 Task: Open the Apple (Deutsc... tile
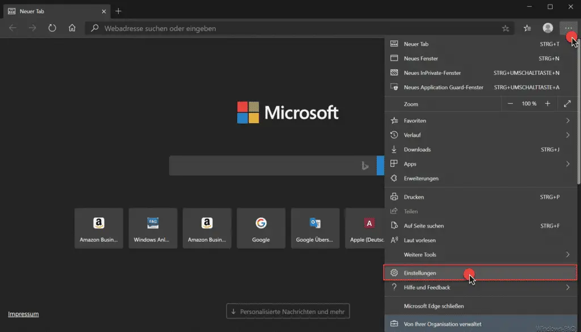pos(365,228)
